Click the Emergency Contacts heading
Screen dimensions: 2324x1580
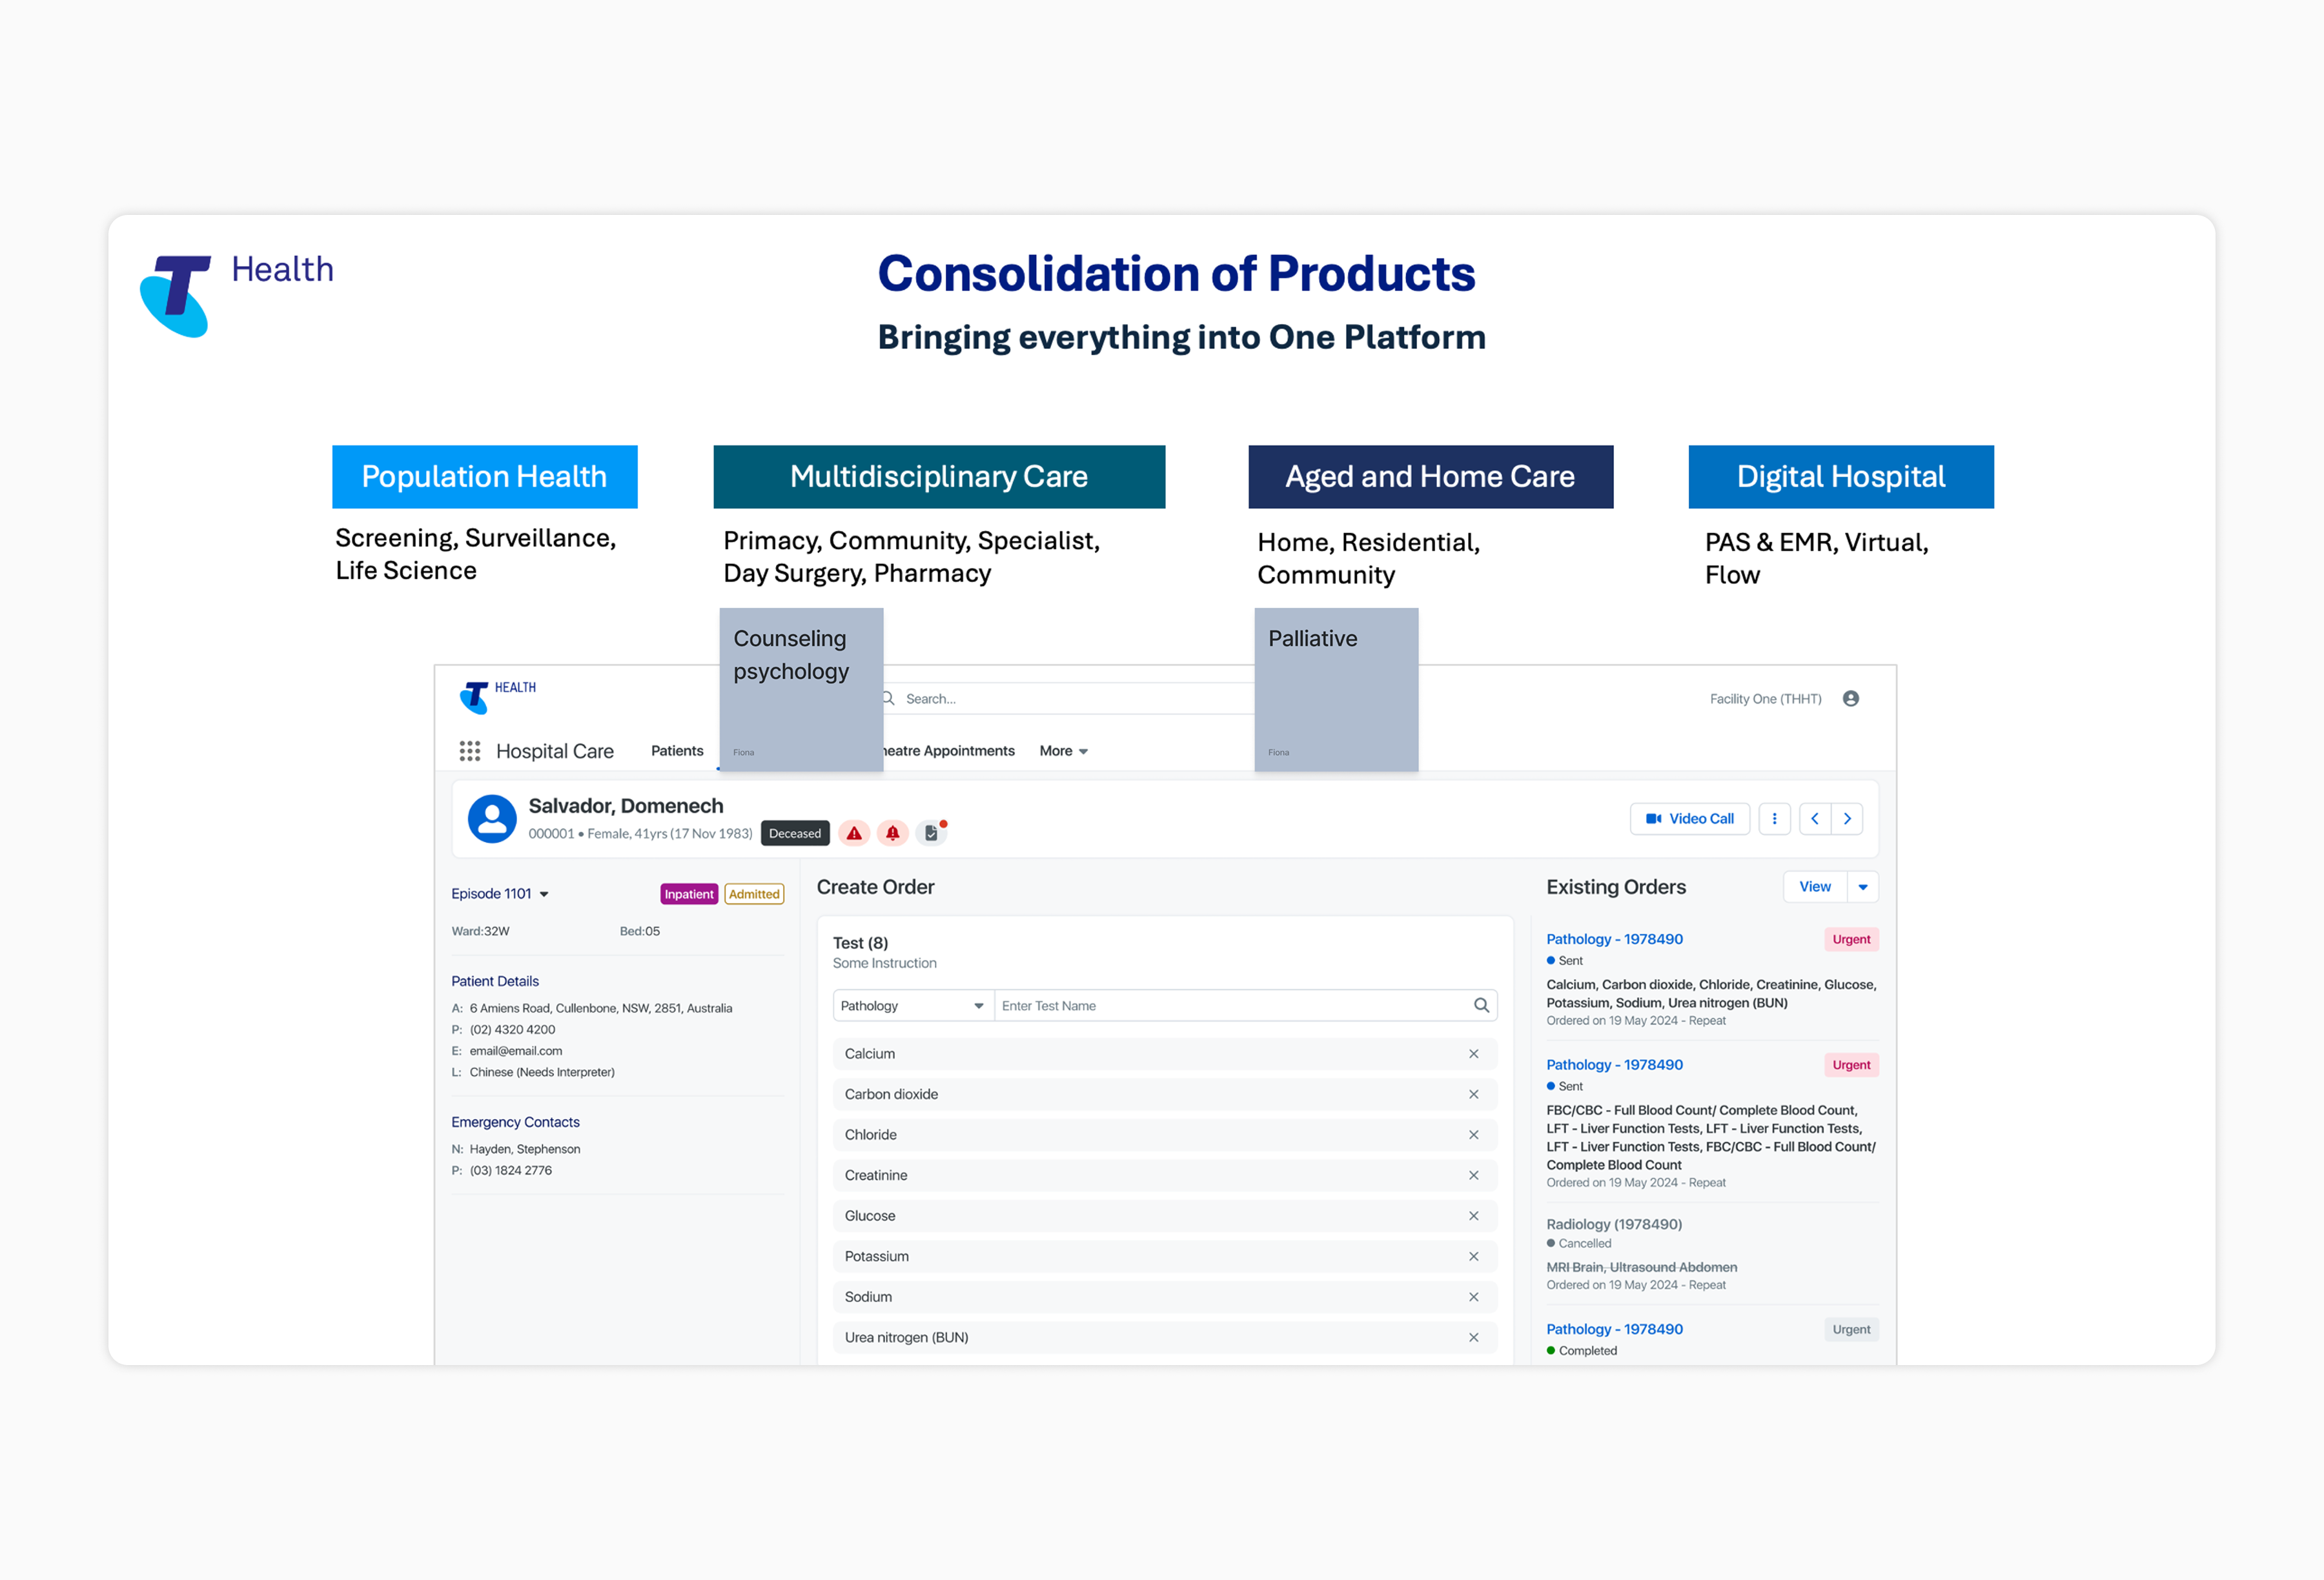[515, 1122]
